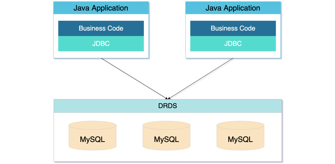Click the middle MySQL cylinder

167,135
